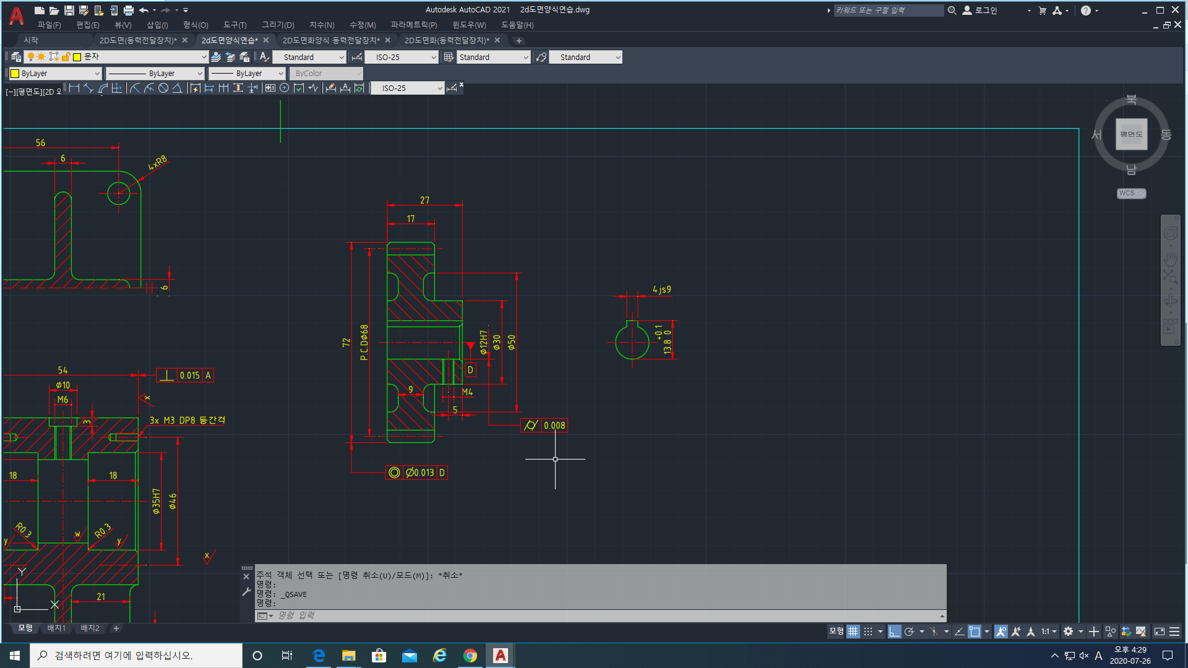This screenshot has width=1188, height=668.
Task: Open Text Style manager icon
Action: tap(264, 57)
